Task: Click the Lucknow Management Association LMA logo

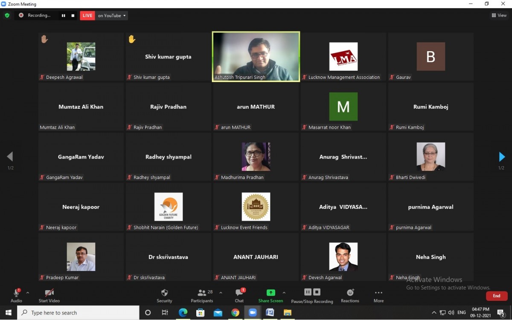Action: pyautogui.click(x=343, y=56)
